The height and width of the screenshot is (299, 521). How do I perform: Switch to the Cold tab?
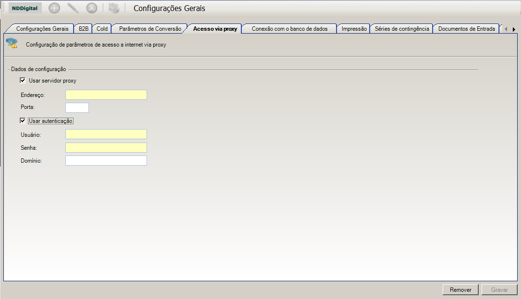[102, 29]
